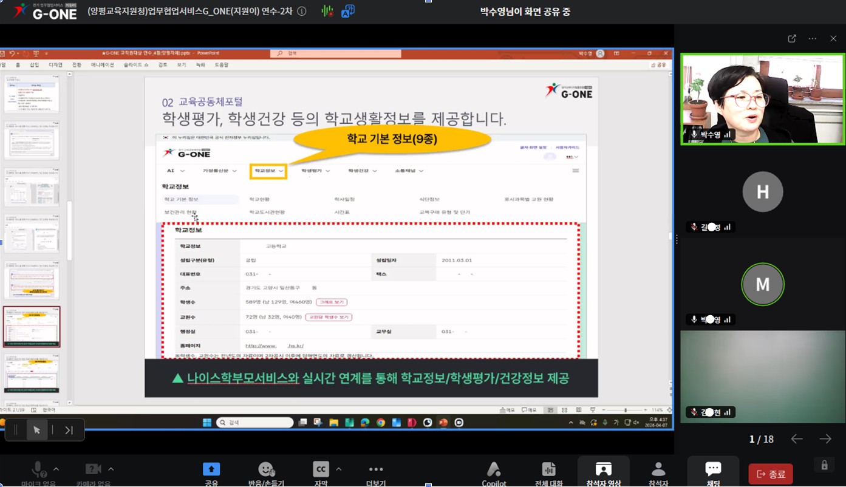846x487 pixels.
Task: Click the Windows taskbar 검색 search box
Action: tap(254, 423)
